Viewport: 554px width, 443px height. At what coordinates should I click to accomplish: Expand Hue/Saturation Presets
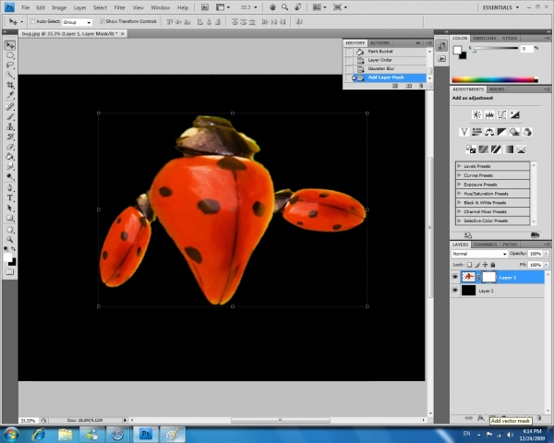pos(459,193)
